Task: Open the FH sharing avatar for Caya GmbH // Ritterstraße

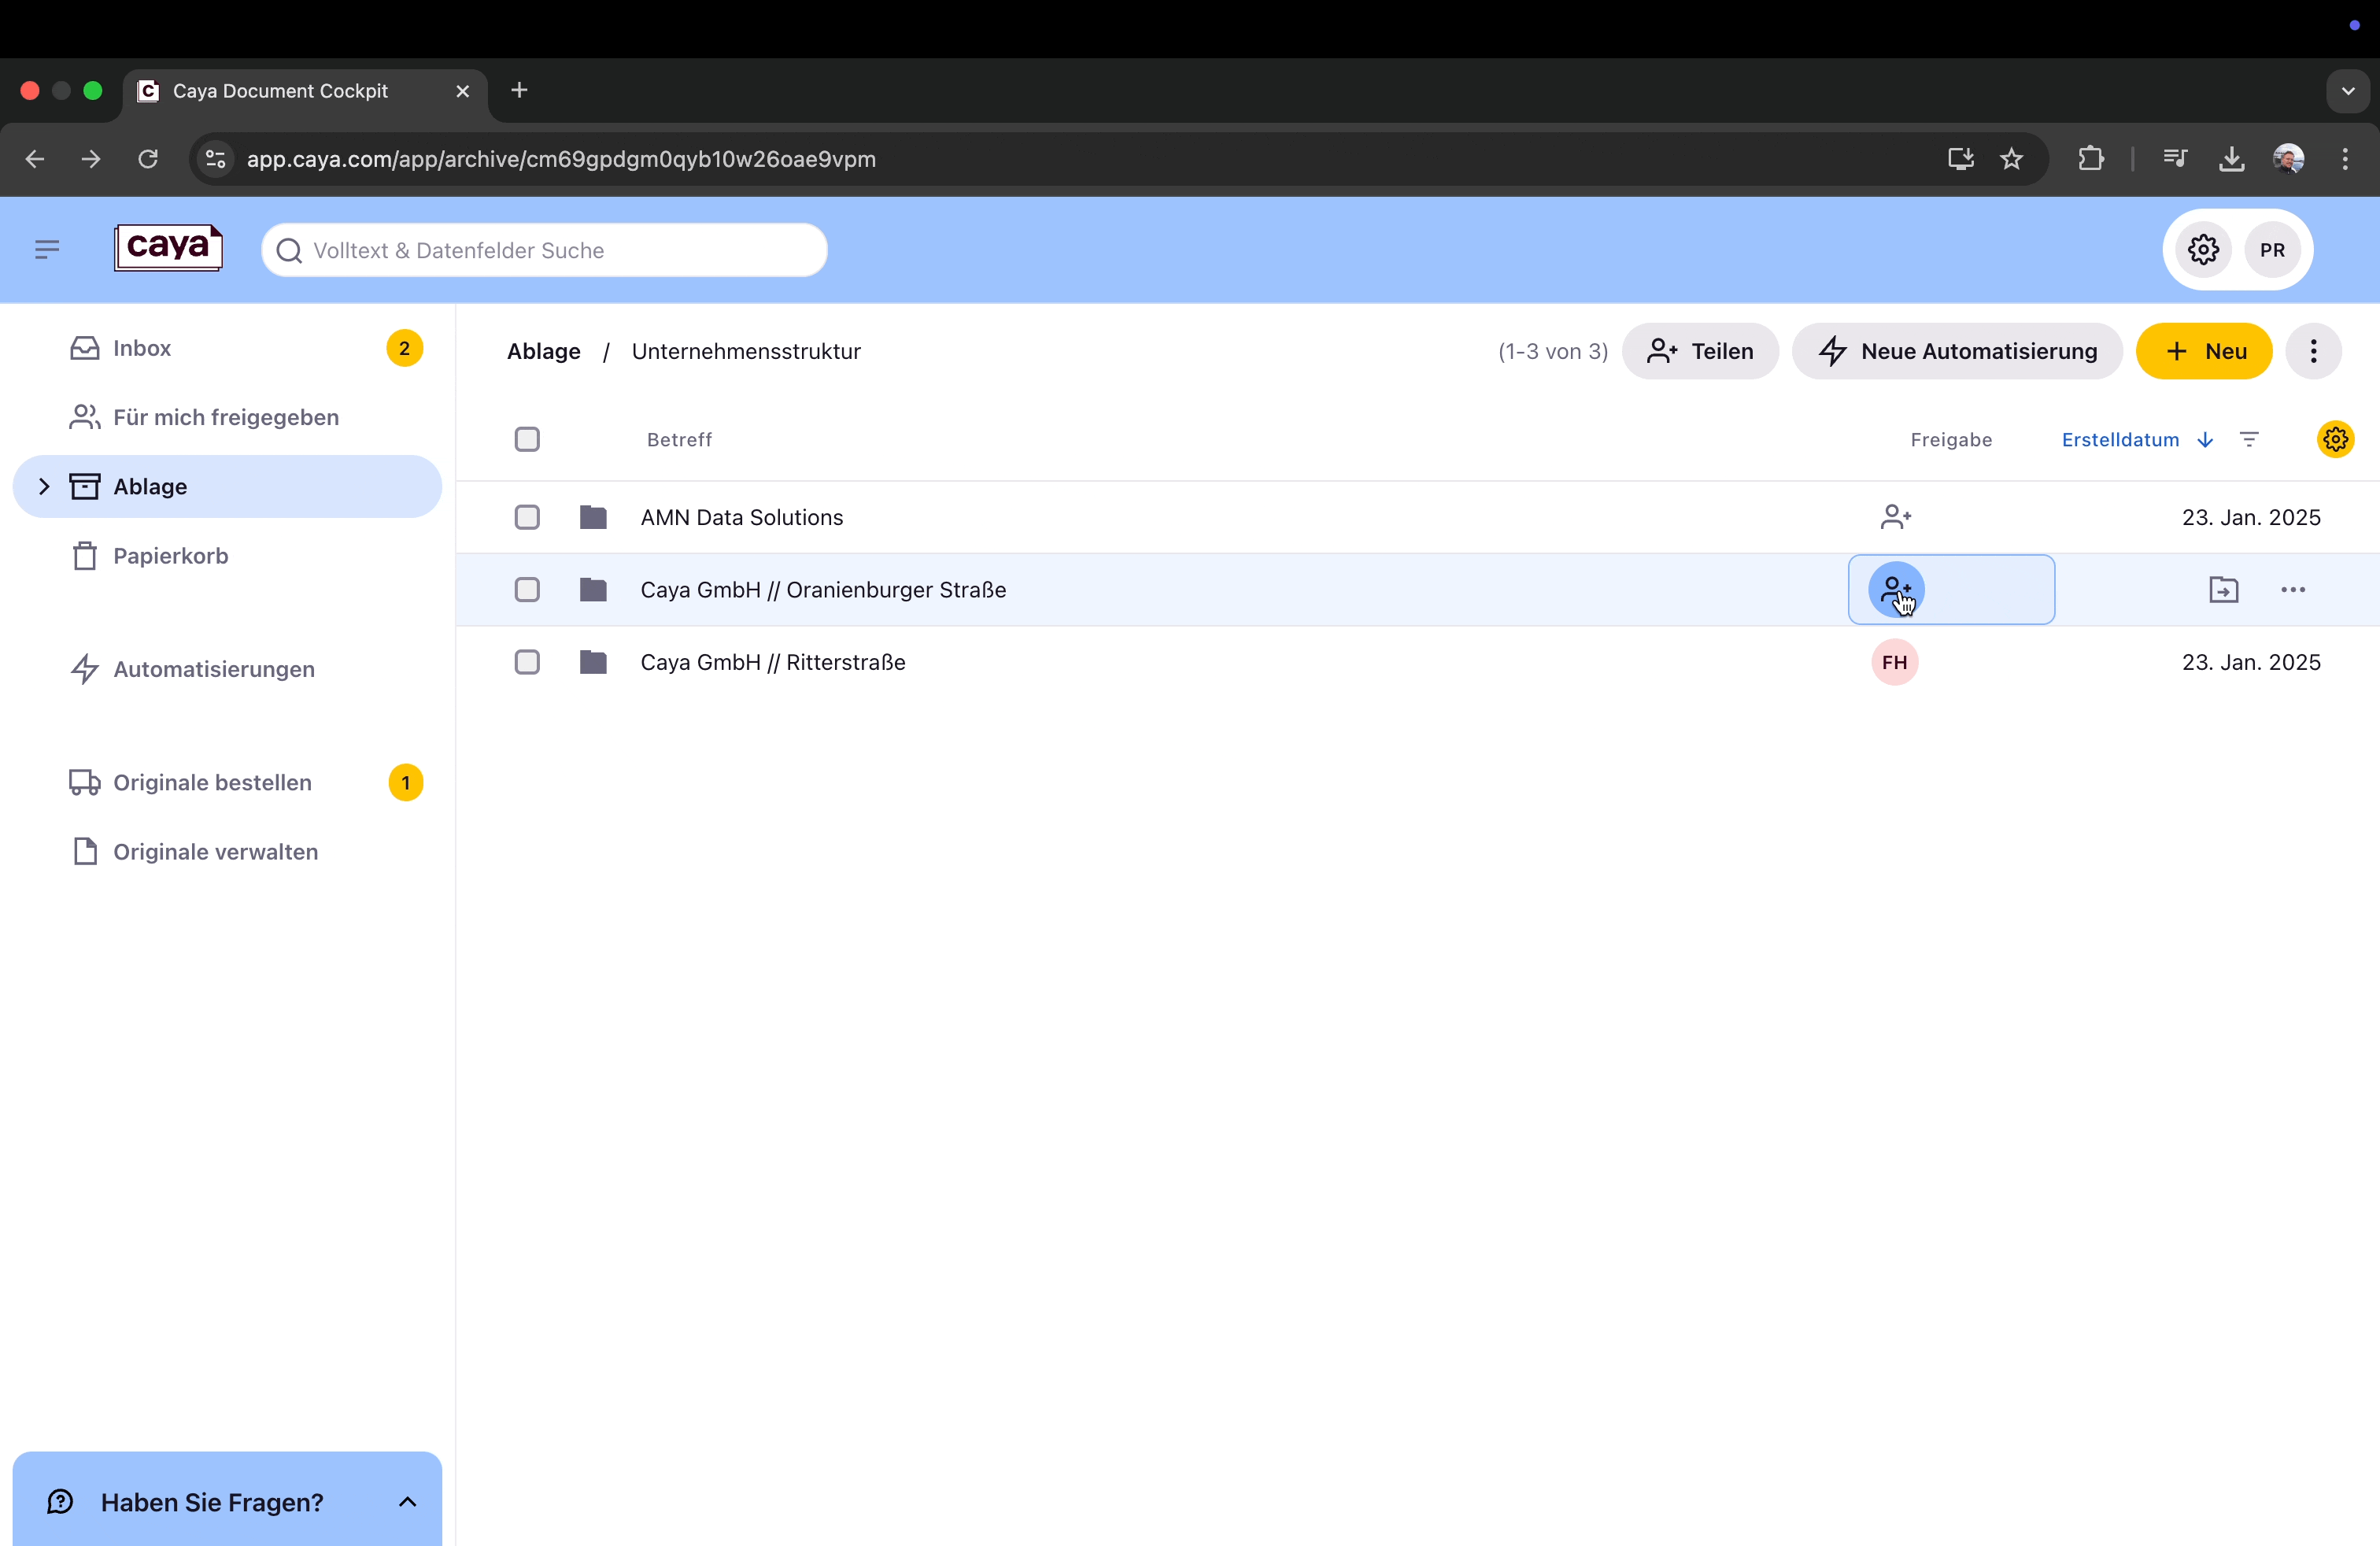Action: (x=1894, y=662)
